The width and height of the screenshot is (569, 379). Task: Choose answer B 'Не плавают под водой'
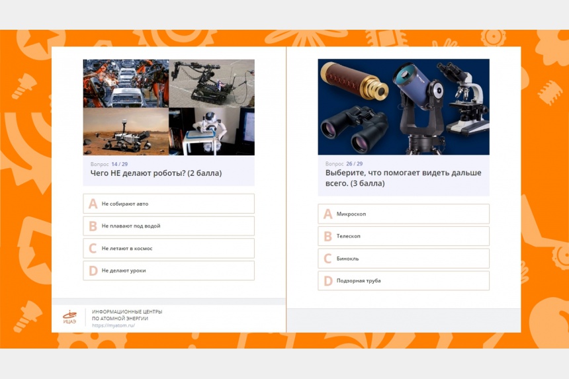click(x=169, y=226)
